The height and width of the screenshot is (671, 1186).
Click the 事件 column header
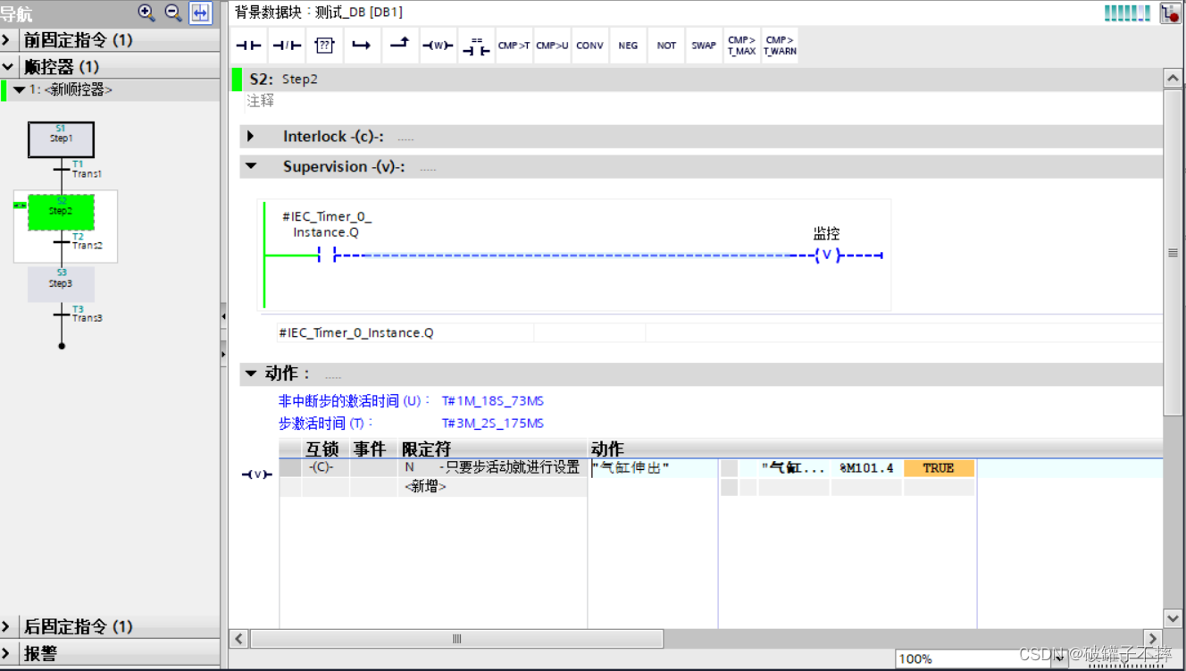point(370,449)
